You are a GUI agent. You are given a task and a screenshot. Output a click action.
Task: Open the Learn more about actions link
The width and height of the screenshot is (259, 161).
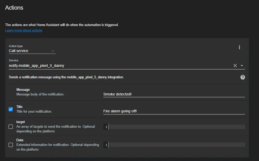click(24, 30)
